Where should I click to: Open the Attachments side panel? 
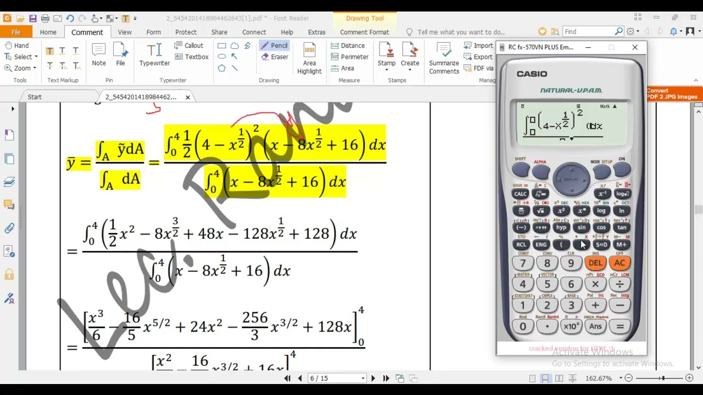9,228
